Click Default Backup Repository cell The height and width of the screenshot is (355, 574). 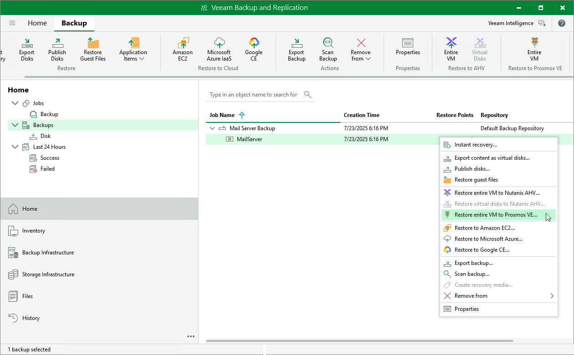(x=512, y=128)
